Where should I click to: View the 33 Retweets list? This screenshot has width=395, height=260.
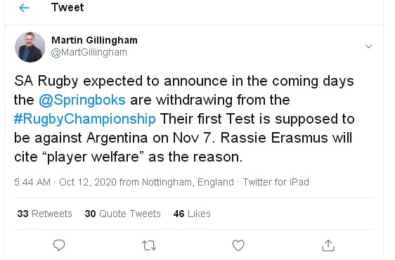click(x=45, y=214)
